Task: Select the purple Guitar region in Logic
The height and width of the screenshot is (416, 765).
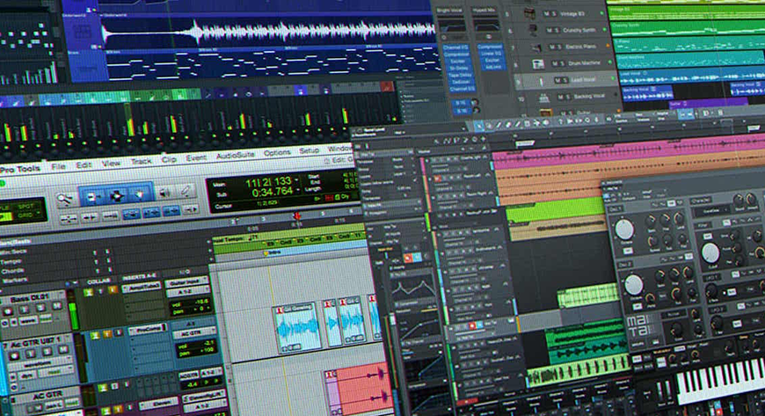Action: (x=709, y=103)
